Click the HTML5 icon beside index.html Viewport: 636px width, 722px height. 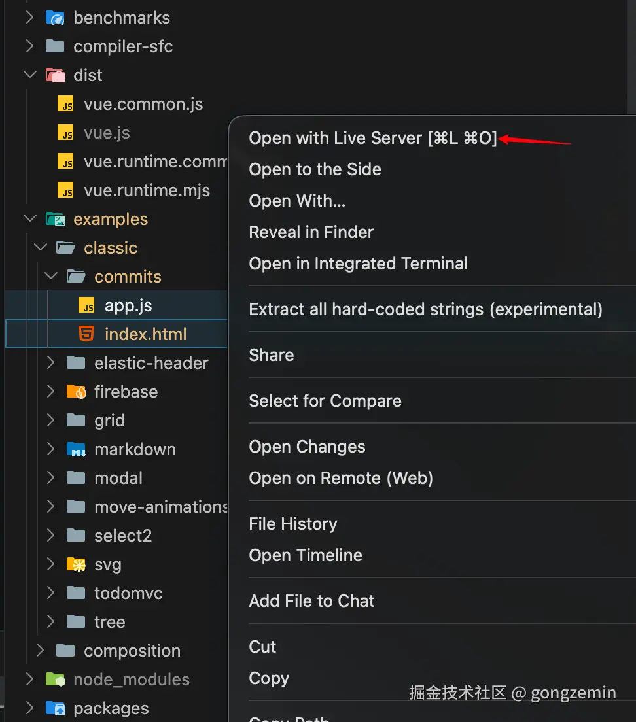coord(86,334)
